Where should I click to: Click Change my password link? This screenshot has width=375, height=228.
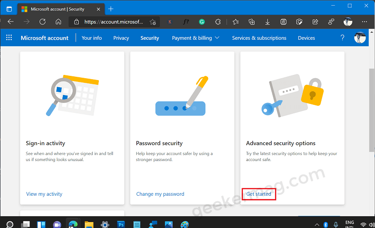pos(160,194)
